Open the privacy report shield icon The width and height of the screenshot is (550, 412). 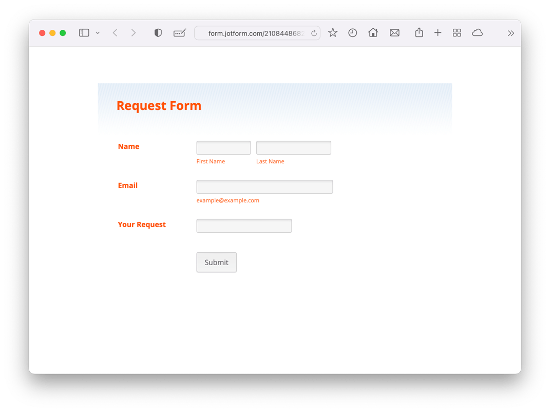click(158, 33)
